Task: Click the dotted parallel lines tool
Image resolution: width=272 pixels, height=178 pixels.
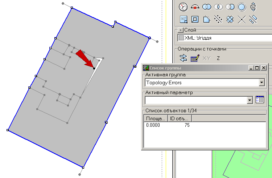Action: (218, 19)
